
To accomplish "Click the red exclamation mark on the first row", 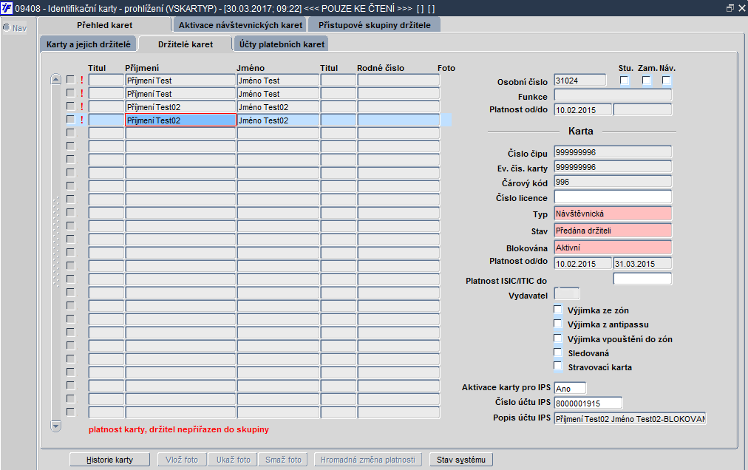I will pos(82,80).
